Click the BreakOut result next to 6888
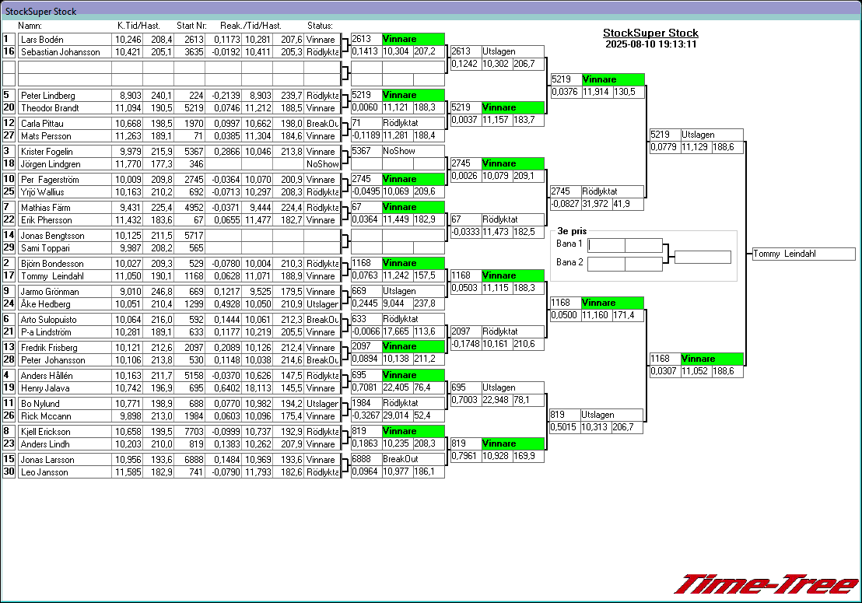This screenshot has height=603, width=862. [x=412, y=460]
